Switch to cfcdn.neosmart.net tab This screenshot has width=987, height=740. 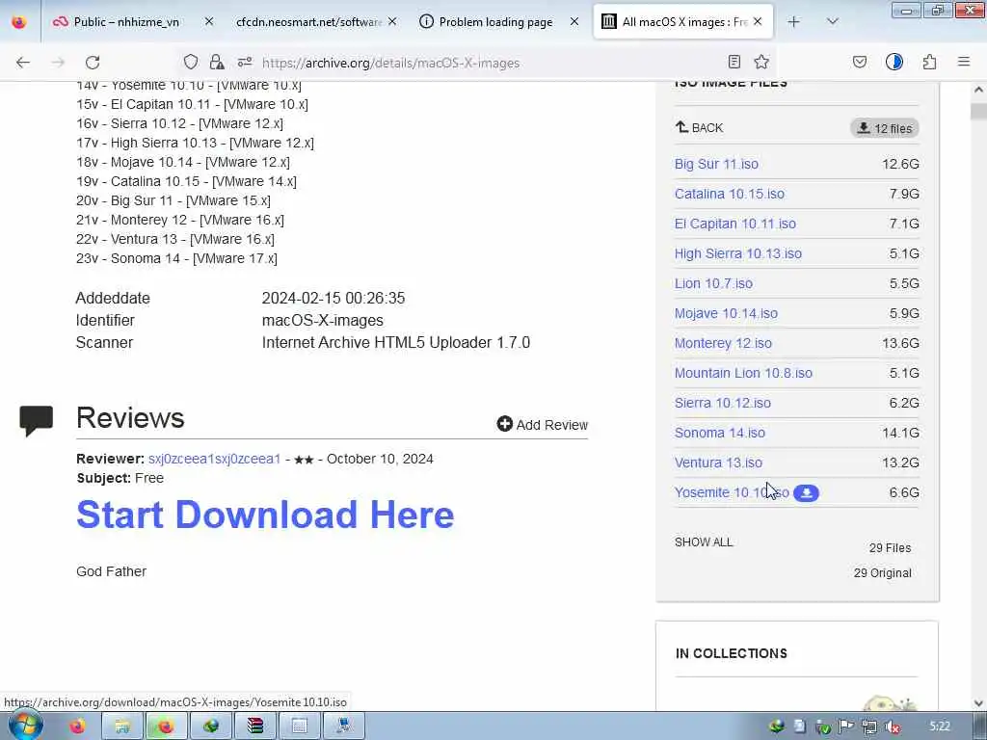pos(315,22)
